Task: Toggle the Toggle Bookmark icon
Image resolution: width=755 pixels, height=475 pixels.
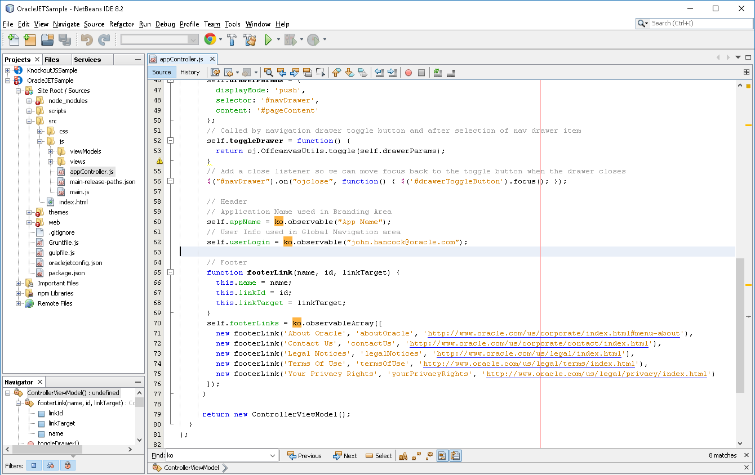Action: [362, 72]
